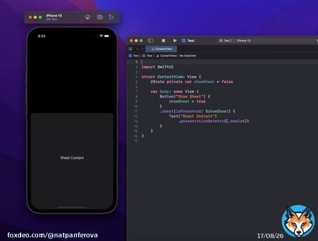Click the Test title in Xcode toolbar

191,41
